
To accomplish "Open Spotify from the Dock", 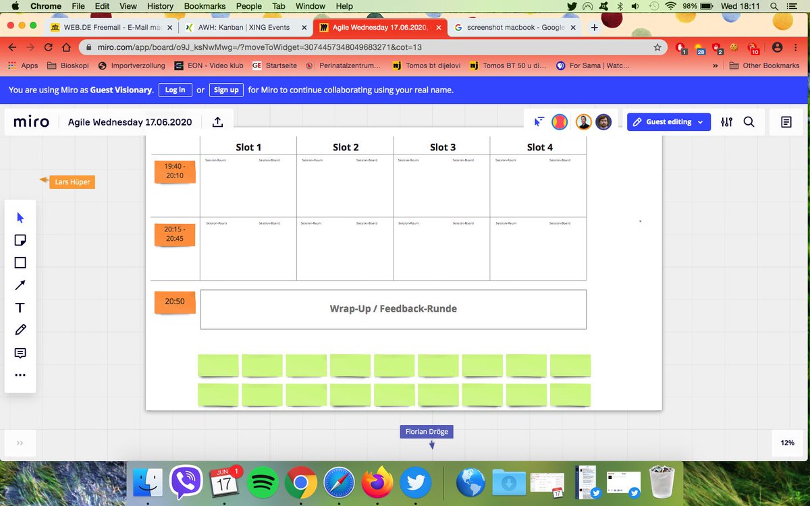I will pyautogui.click(x=264, y=482).
